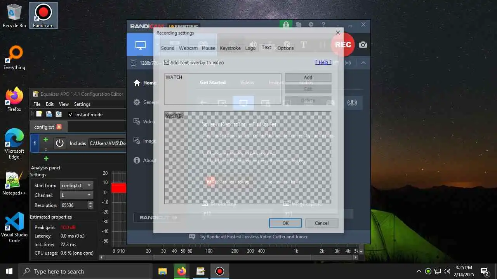Open File Explorer from taskbar
Image resolution: width=497 pixels, height=279 pixels.
pos(162,271)
